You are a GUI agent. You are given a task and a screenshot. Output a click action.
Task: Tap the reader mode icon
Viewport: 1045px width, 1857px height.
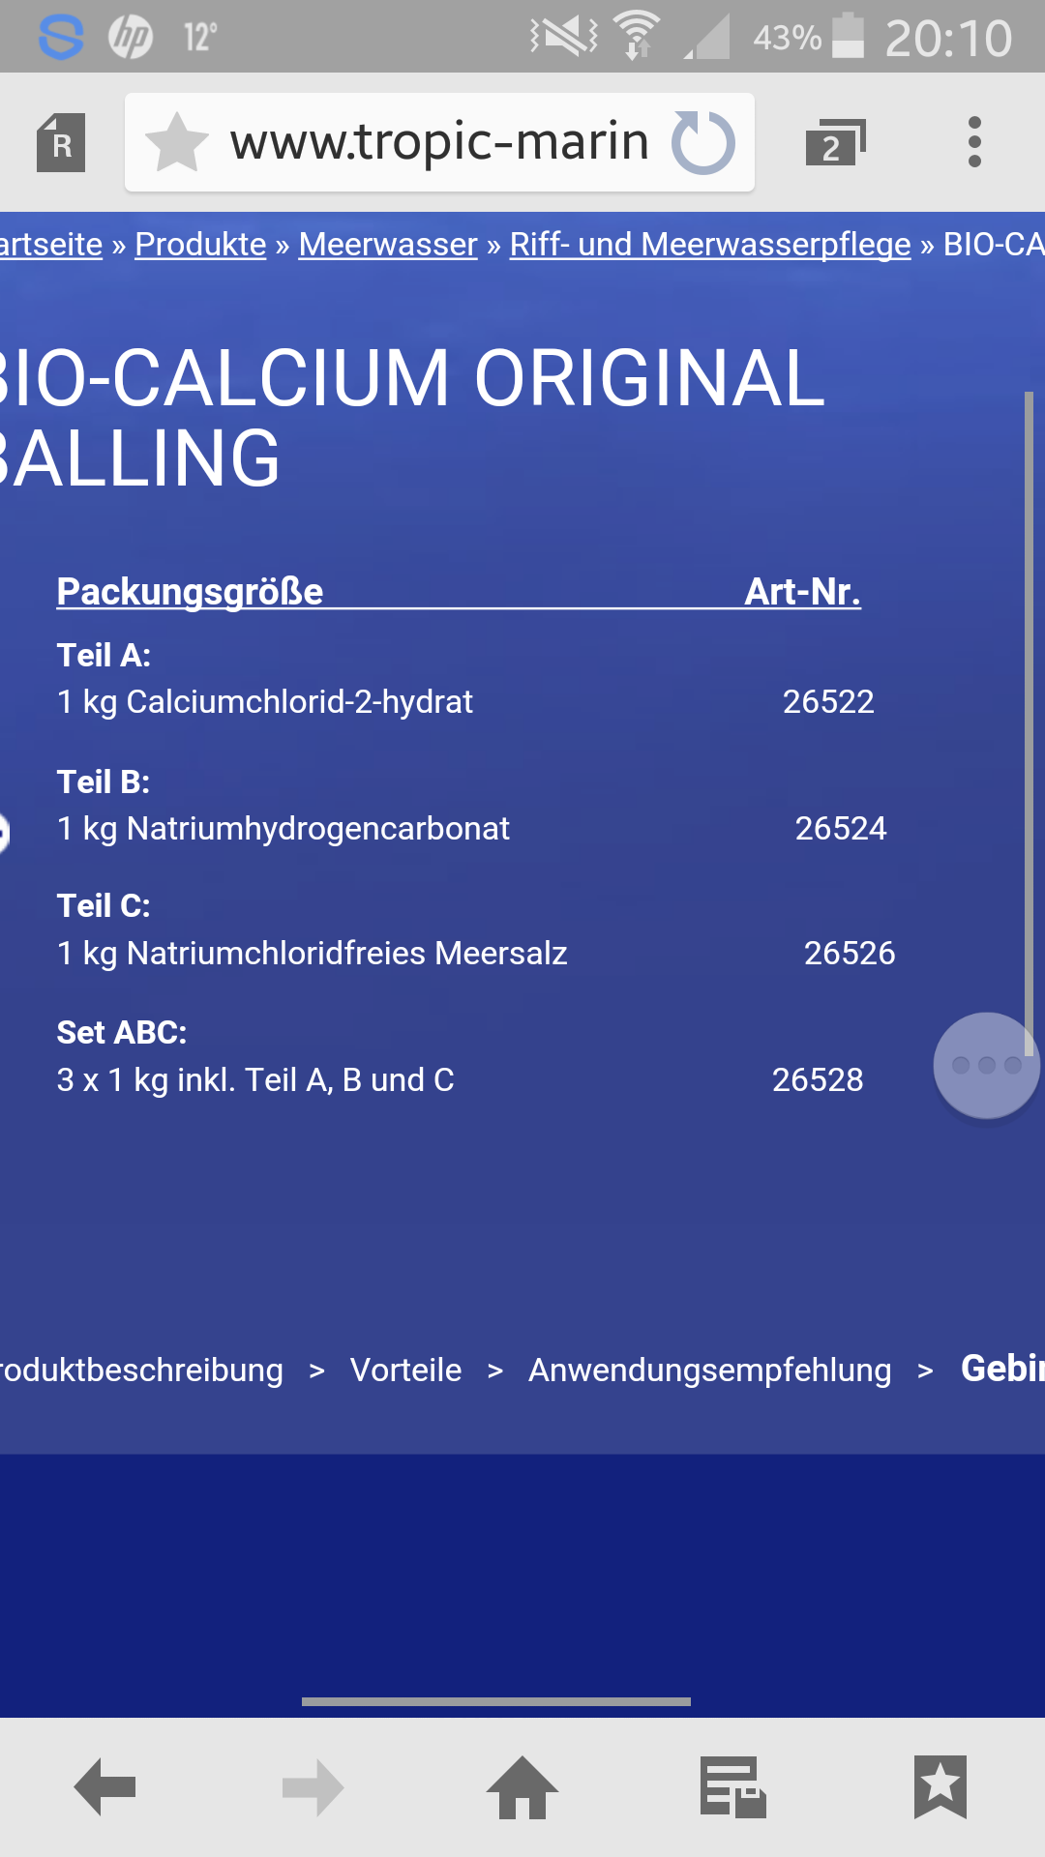(61, 143)
